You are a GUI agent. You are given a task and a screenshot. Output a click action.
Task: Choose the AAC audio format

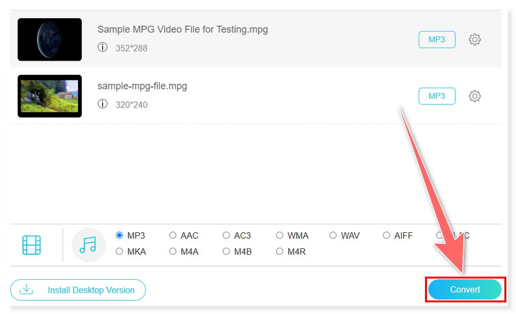click(x=173, y=236)
